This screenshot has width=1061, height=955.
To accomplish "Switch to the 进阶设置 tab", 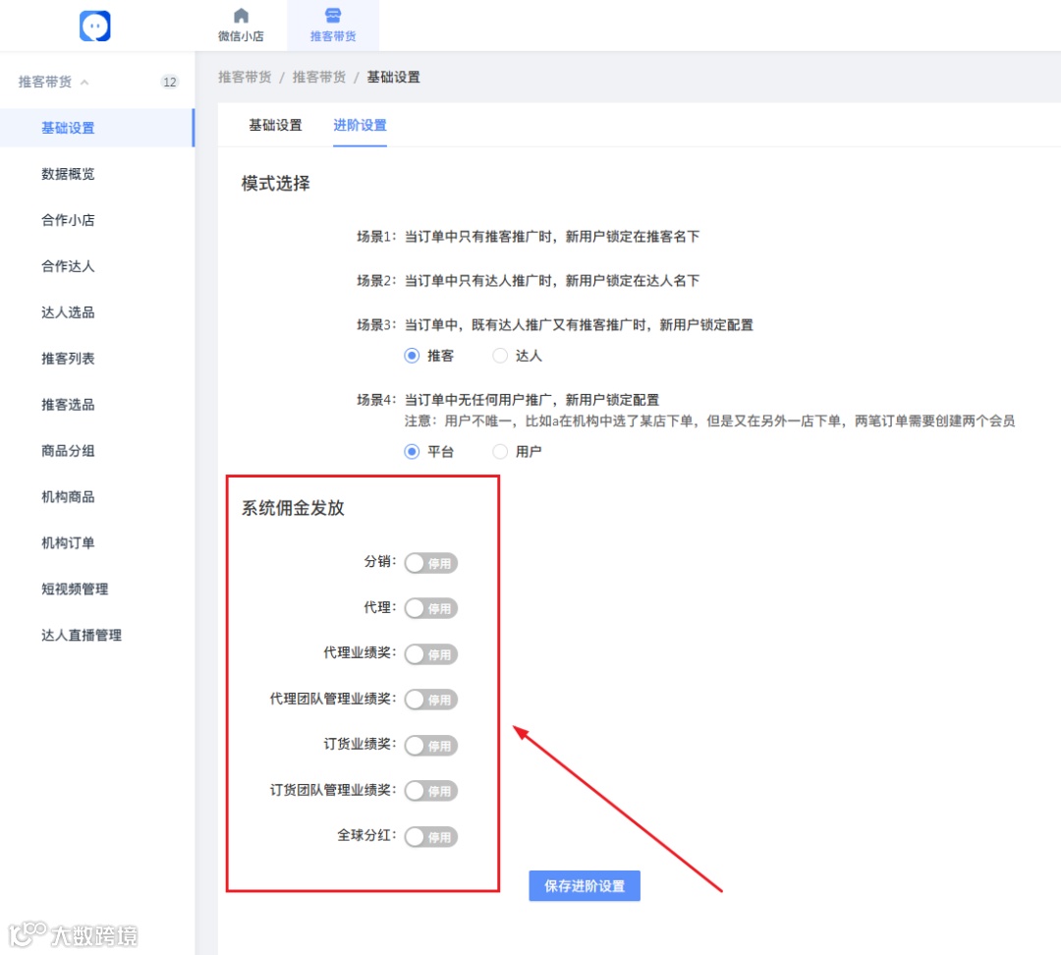I will (360, 125).
